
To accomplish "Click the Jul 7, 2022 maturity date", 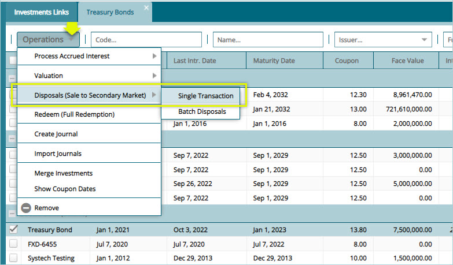I will click(x=268, y=244).
